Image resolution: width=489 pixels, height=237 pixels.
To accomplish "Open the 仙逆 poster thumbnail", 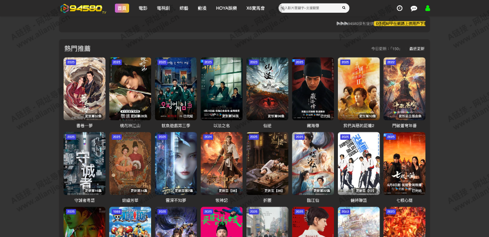I will (267, 88).
